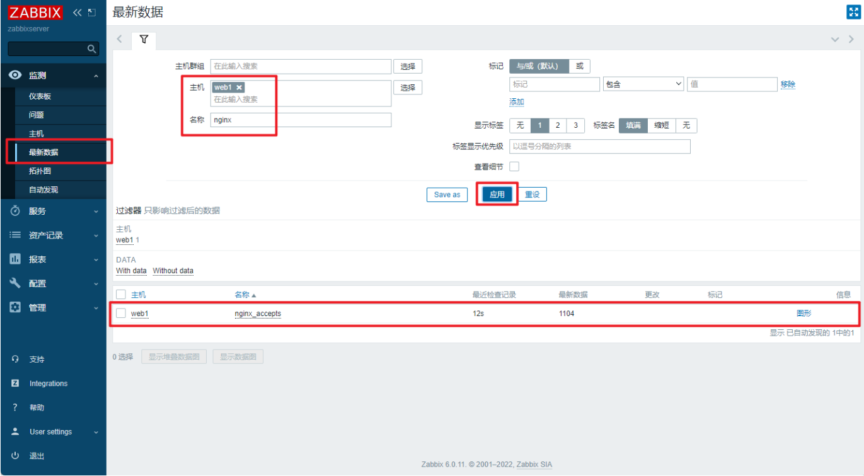Check the web1 row checkbox
This screenshot has height=476, width=864.
click(121, 314)
